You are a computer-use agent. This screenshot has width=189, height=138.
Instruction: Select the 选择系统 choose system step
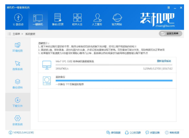[18, 66]
